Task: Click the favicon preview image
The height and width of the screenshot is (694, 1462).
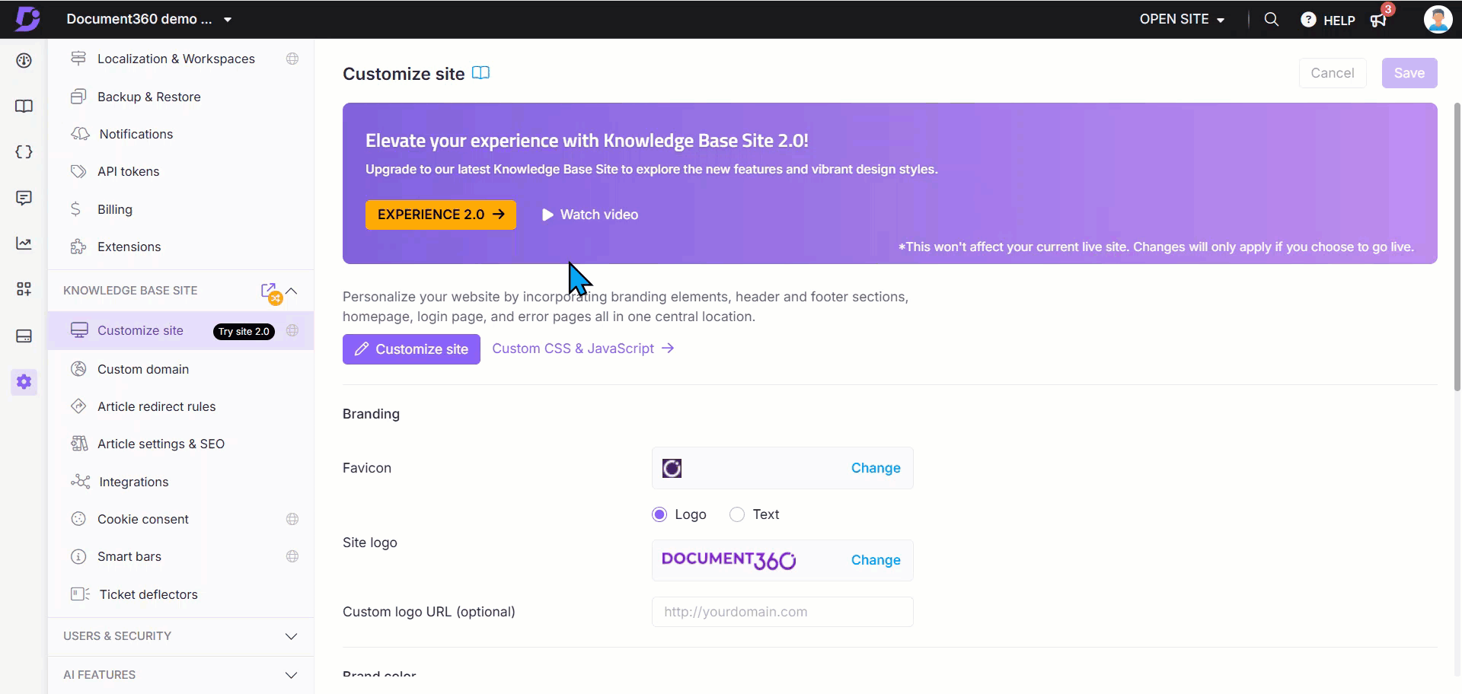Action: 672,468
